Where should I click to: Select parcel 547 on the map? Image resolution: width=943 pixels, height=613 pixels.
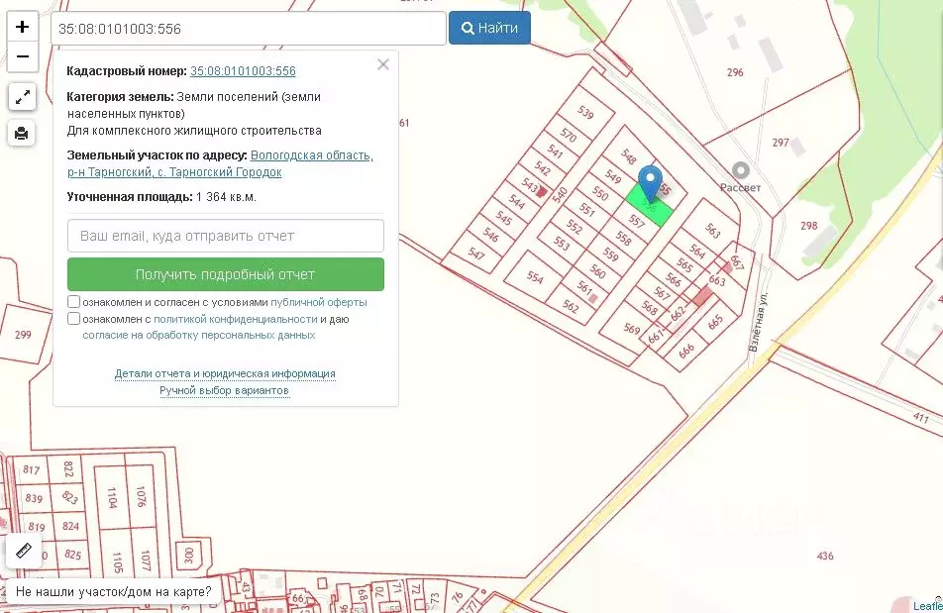point(476,255)
